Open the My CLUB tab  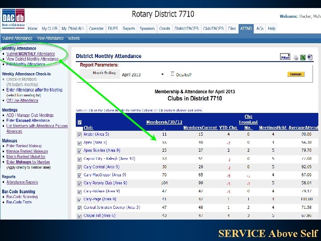tap(49, 29)
